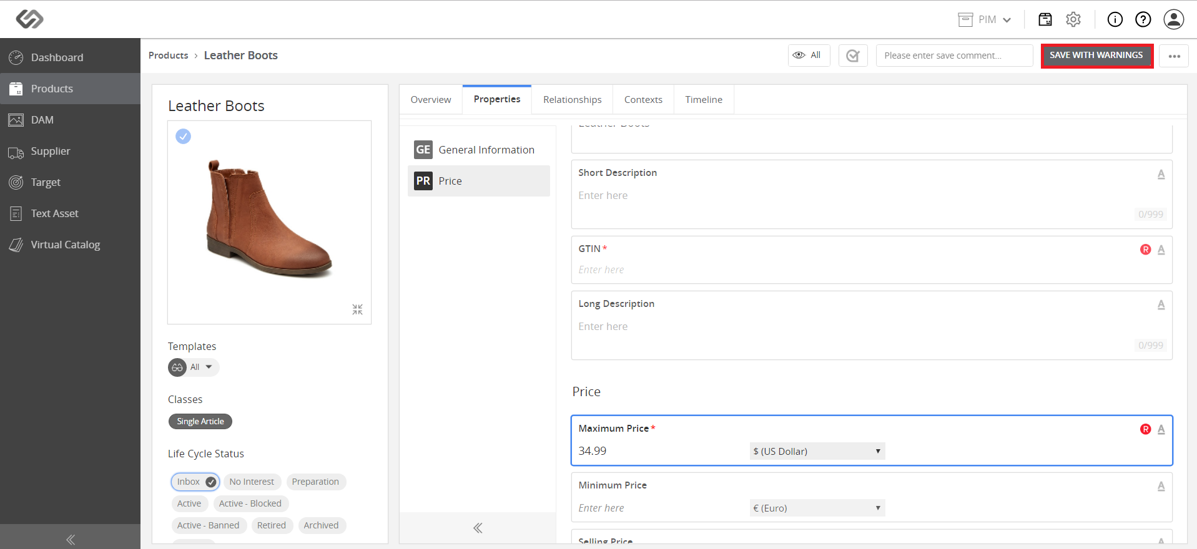Screen dimensions: 1197x549
Task: Open the more options ellipsis menu
Action: [x=1174, y=56]
